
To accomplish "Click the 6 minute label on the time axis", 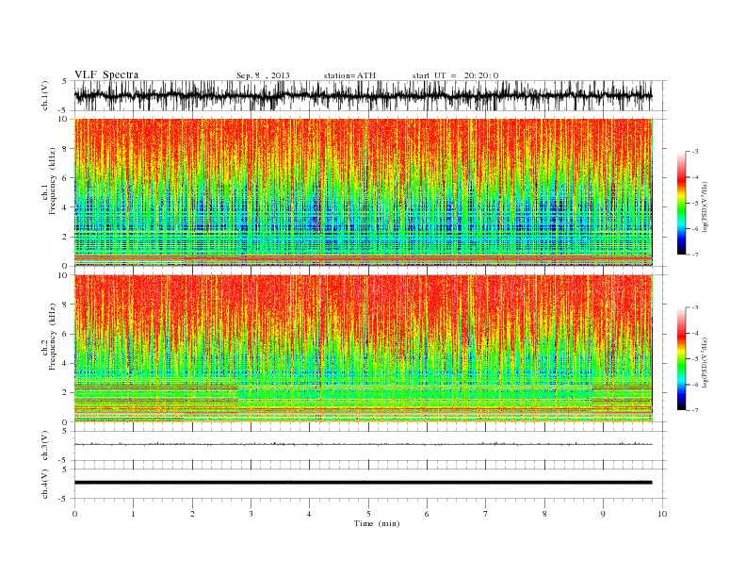I will [427, 514].
